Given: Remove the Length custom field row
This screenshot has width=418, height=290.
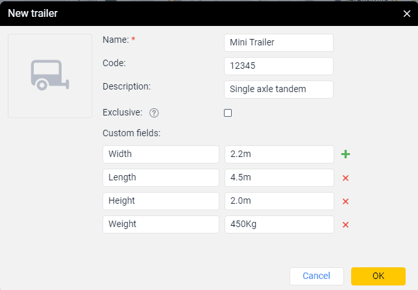Looking at the screenshot, I should tap(345, 178).
